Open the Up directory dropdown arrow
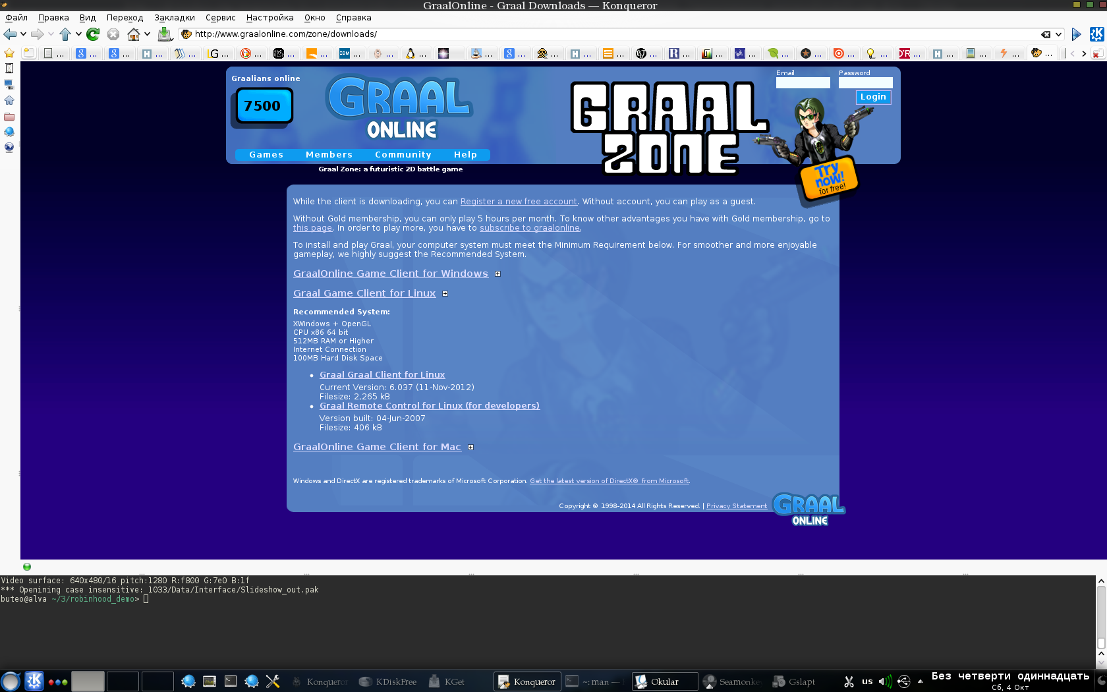This screenshot has height=692, width=1107. 78,34
